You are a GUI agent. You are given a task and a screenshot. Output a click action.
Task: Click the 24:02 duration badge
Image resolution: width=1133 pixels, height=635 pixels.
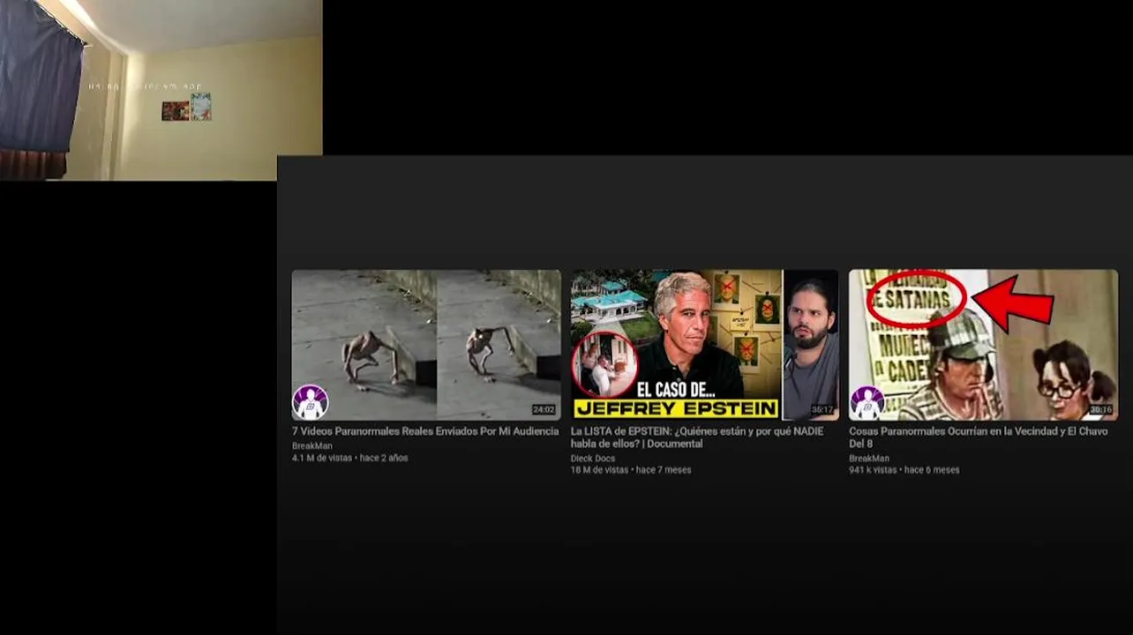tap(544, 410)
